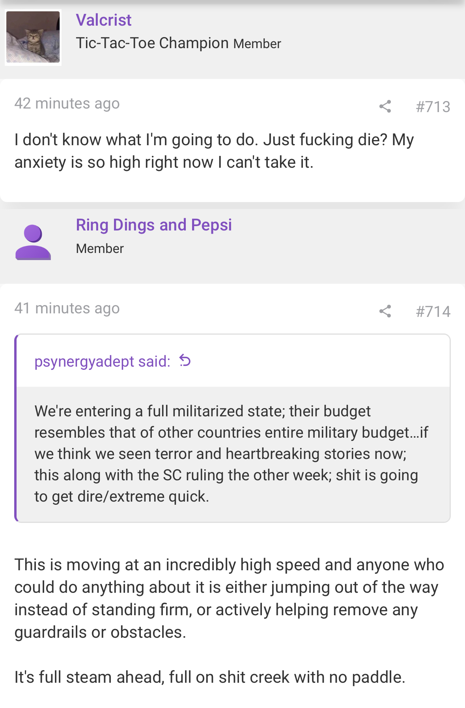Click share icon on post #713
This screenshot has height=708, width=465.
[385, 106]
